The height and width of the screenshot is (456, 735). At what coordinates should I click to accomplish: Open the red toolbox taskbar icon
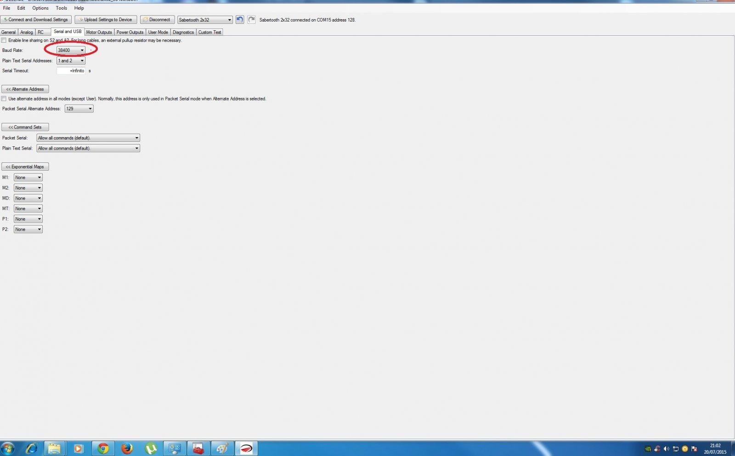[x=198, y=449]
